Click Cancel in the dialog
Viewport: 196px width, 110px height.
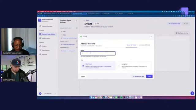click(83, 76)
